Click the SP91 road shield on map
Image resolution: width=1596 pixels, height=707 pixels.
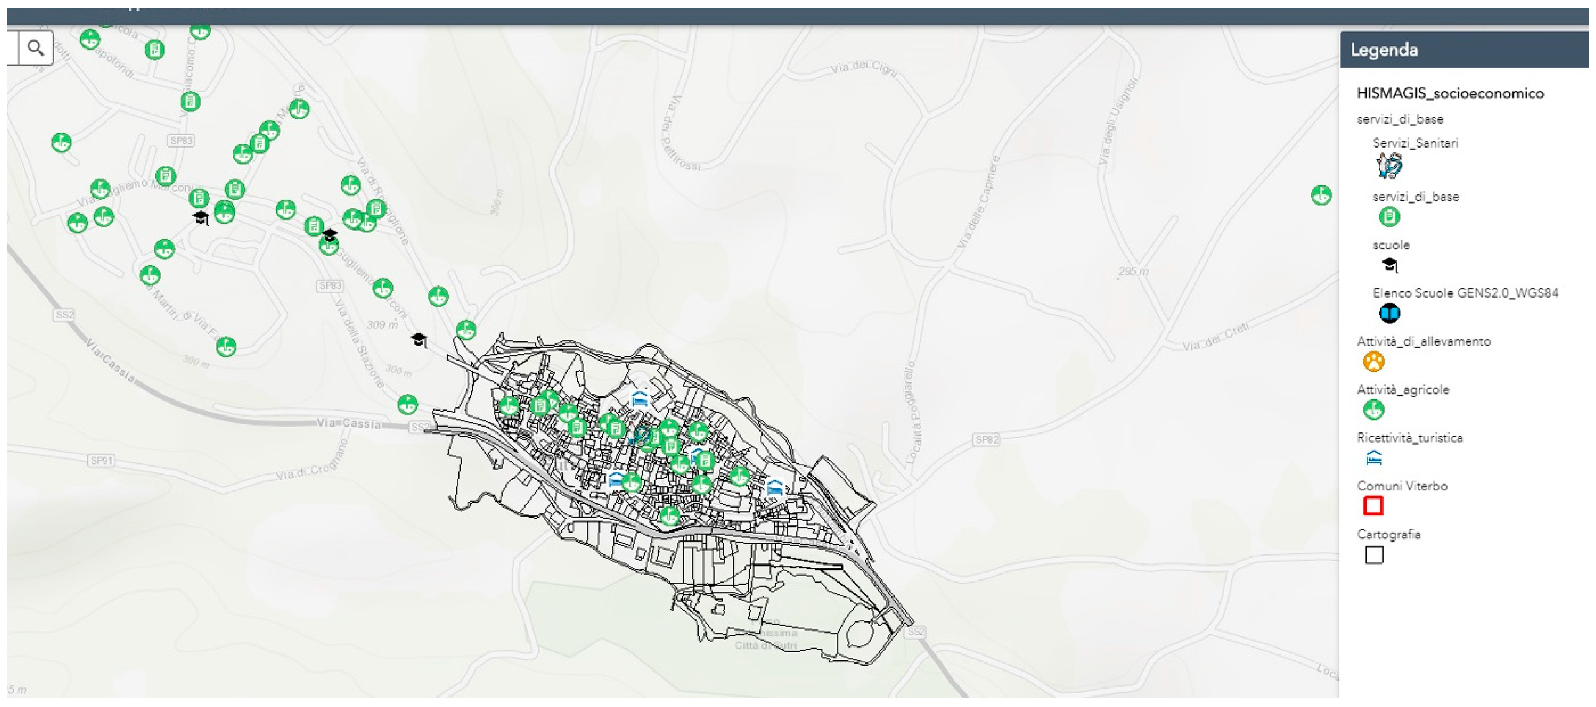(x=102, y=461)
